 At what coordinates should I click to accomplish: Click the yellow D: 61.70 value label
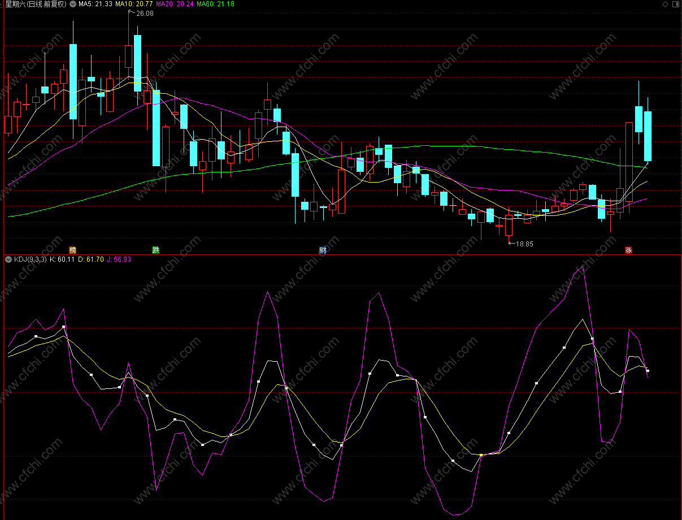(x=90, y=259)
